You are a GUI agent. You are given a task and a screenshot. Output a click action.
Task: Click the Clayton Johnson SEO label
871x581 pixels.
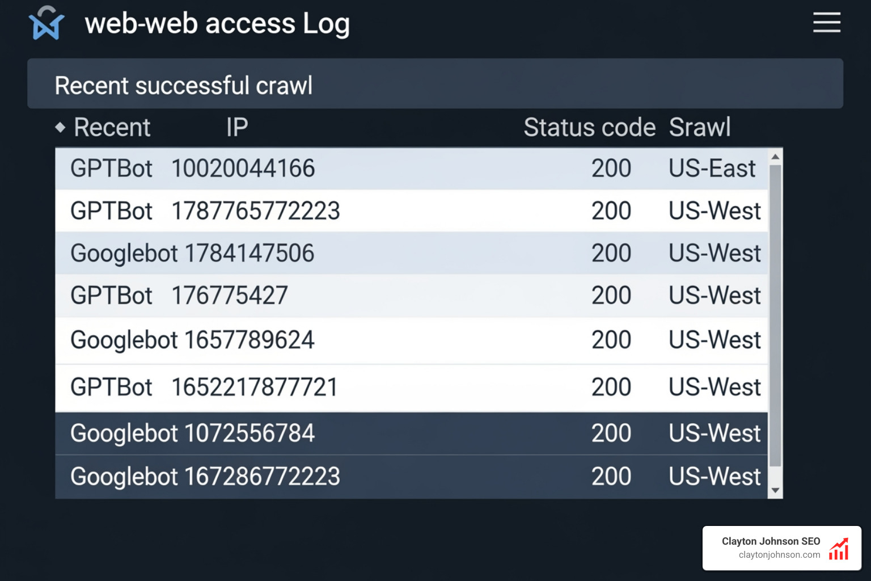[x=771, y=541]
